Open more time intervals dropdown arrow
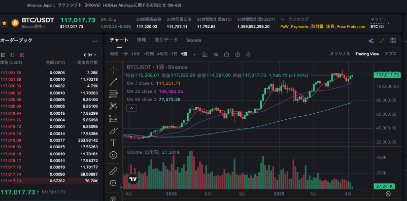This screenshot has height=201, width=407. pyautogui.click(x=195, y=54)
